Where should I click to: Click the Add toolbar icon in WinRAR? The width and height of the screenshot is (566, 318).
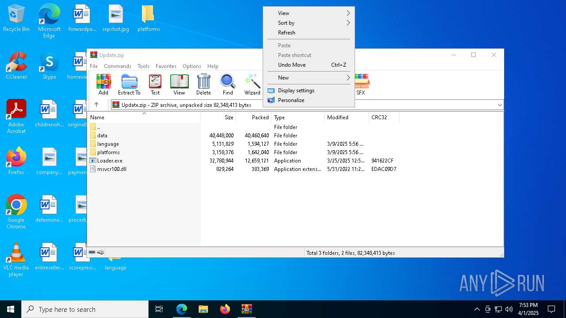point(103,84)
